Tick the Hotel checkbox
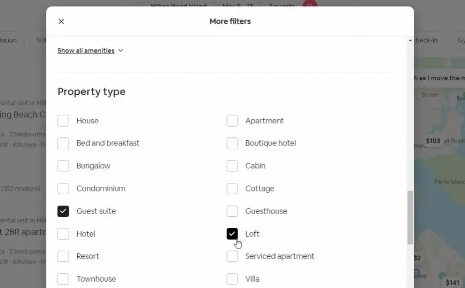Screen dimensions: 465x288 pyautogui.click(x=63, y=234)
